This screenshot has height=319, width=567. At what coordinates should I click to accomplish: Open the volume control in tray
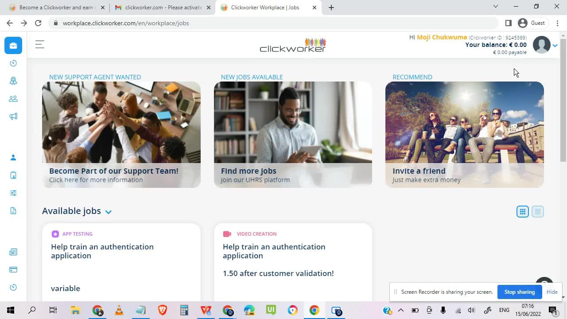pyautogui.click(x=471, y=310)
